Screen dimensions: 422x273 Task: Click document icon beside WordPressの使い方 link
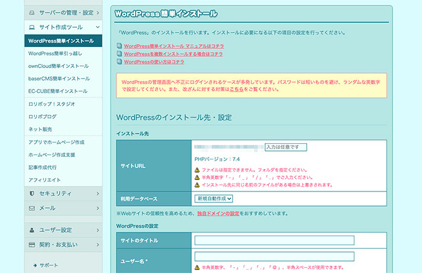119,62
